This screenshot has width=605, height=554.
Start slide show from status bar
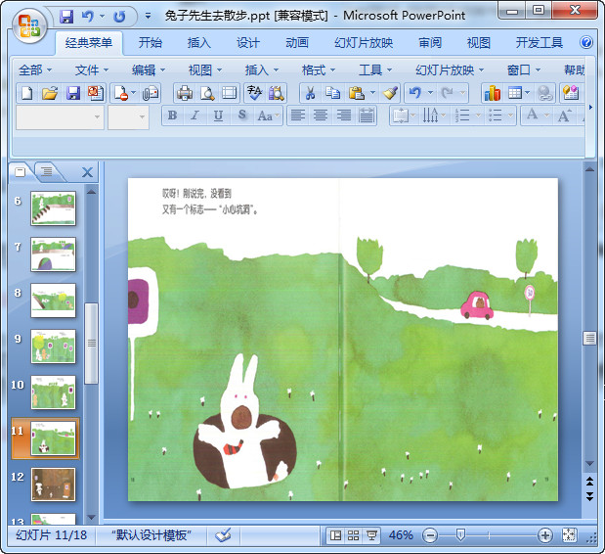[x=371, y=535]
